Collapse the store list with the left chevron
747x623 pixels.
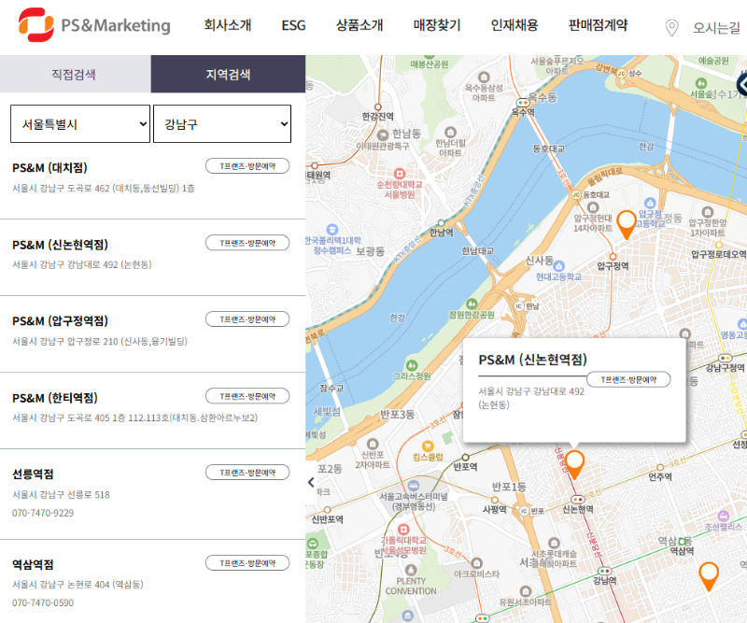click(311, 482)
